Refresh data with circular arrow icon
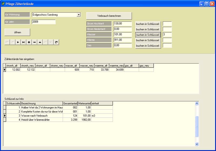216x151 pixels. coord(56,42)
